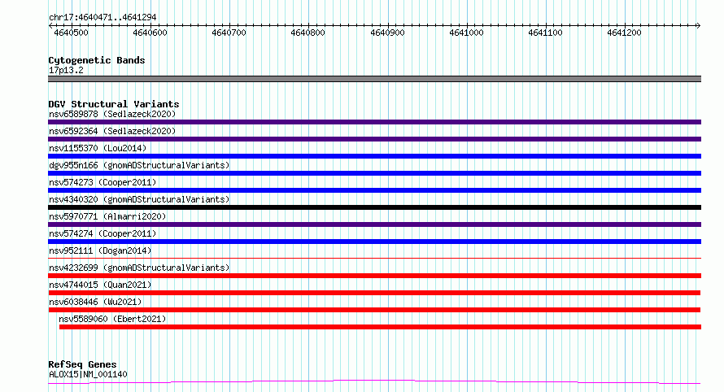Click ruler position 4640500
Image resolution: width=724 pixels, height=392 pixels.
[71, 33]
